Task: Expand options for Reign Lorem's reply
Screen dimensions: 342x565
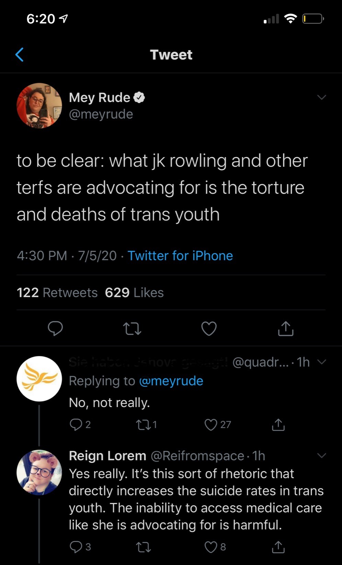Action: point(321,456)
